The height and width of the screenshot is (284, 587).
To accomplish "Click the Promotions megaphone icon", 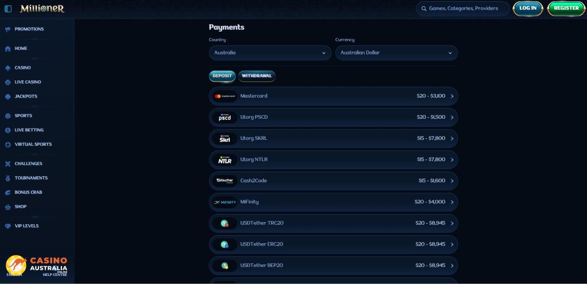I will click(8, 29).
